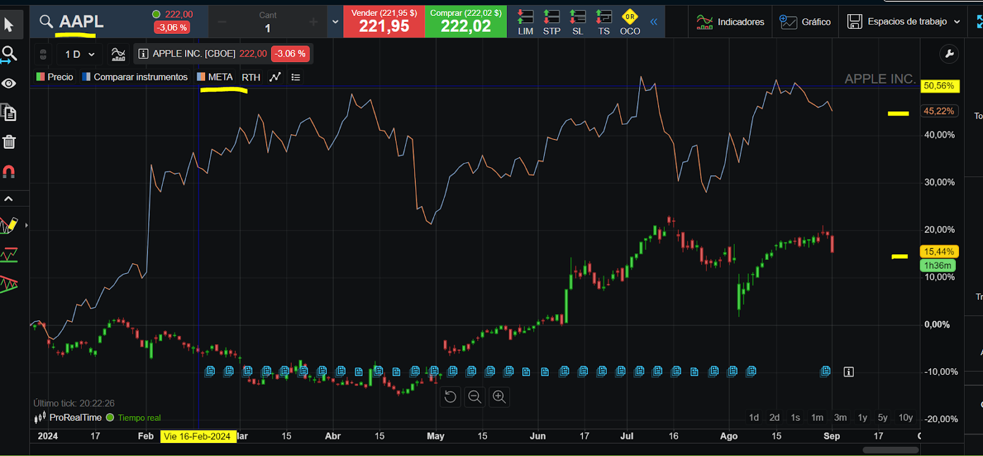Expand the pencil tool side arrow
983x456 pixels.
point(26,226)
